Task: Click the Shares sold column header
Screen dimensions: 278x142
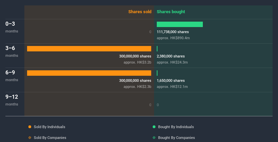Action: 140,12
